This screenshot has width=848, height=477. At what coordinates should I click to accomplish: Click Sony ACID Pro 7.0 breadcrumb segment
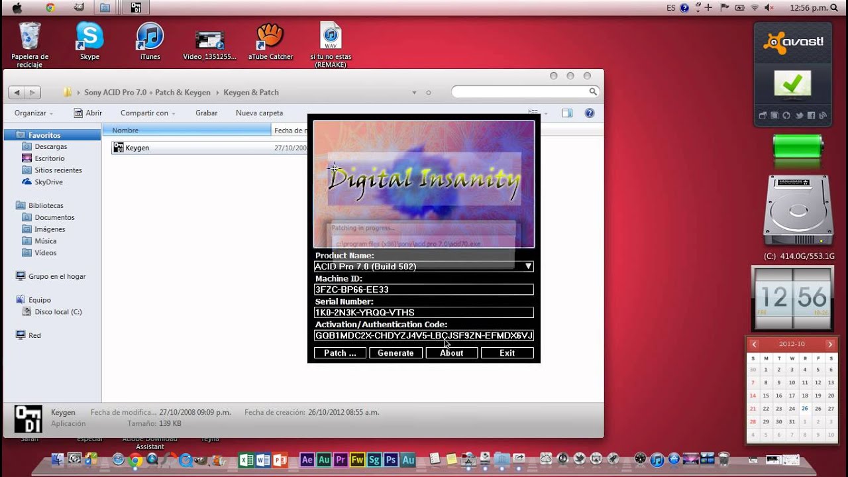(147, 93)
